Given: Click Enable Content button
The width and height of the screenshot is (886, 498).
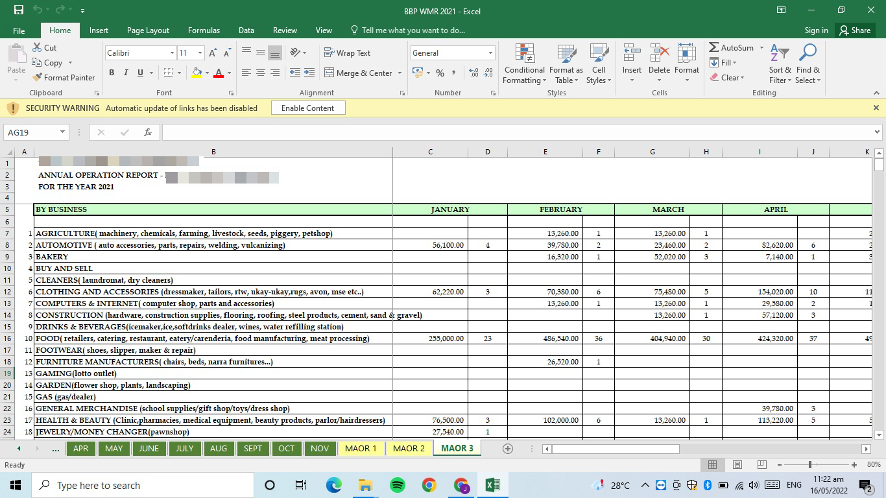Looking at the screenshot, I should pyautogui.click(x=307, y=108).
